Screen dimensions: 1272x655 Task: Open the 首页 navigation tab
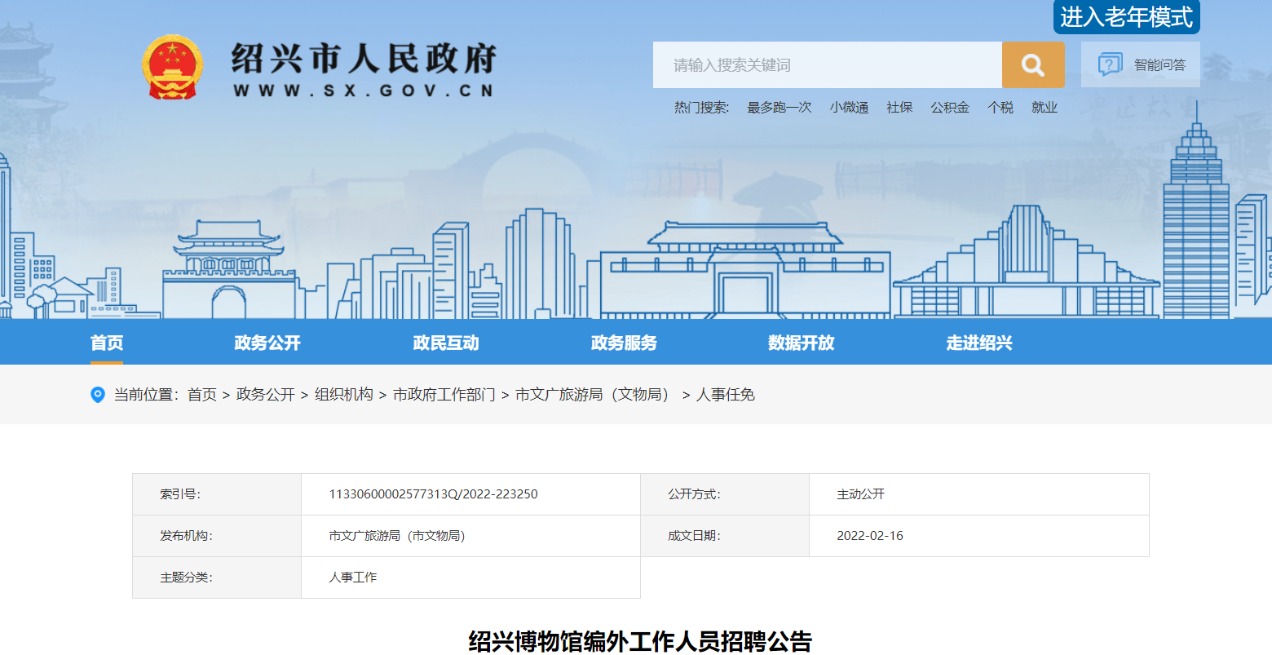click(x=107, y=343)
